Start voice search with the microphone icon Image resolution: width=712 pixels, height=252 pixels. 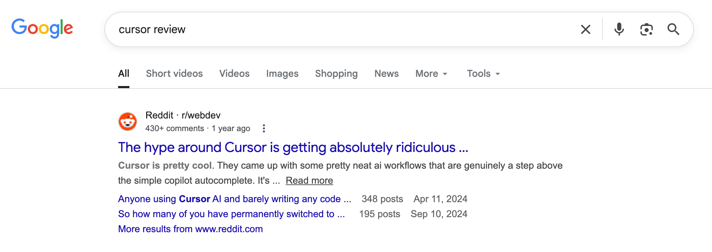pos(619,29)
